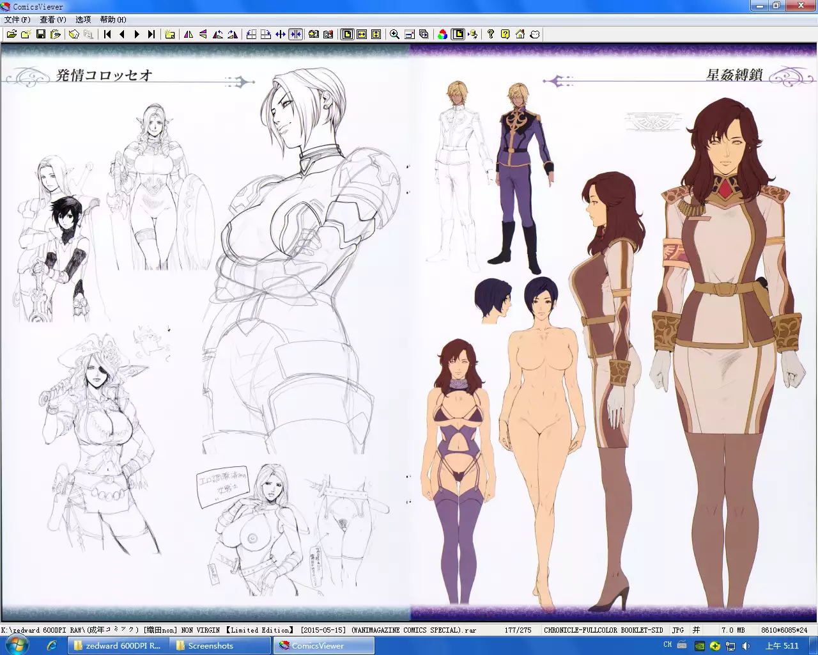Toggle fit to width view mode
Viewport: 818px width, 655px height.
[x=362, y=35]
